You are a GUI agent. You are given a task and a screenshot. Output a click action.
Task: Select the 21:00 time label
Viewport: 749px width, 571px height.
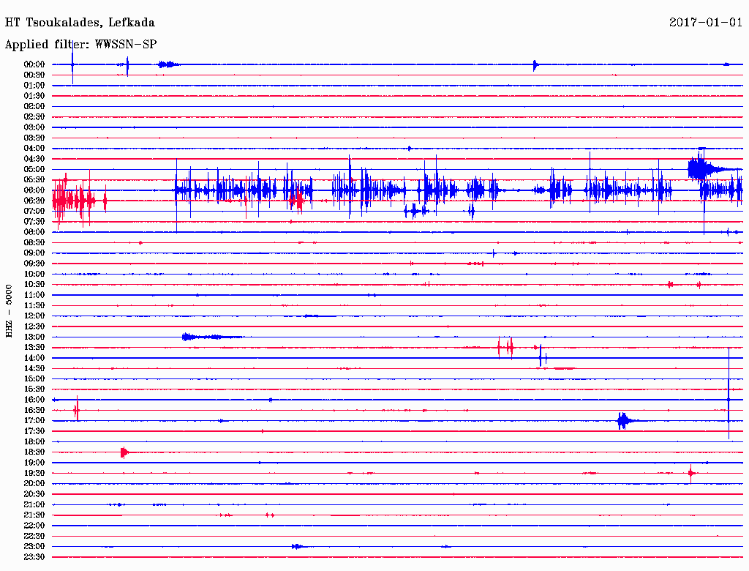point(34,505)
